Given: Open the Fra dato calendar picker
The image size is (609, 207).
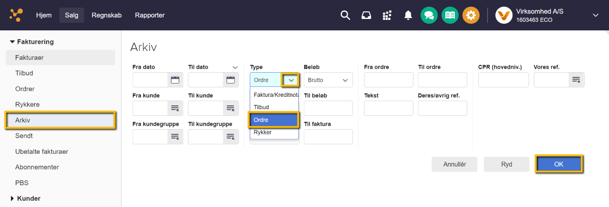Looking at the screenshot, I should tap(175, 80).
